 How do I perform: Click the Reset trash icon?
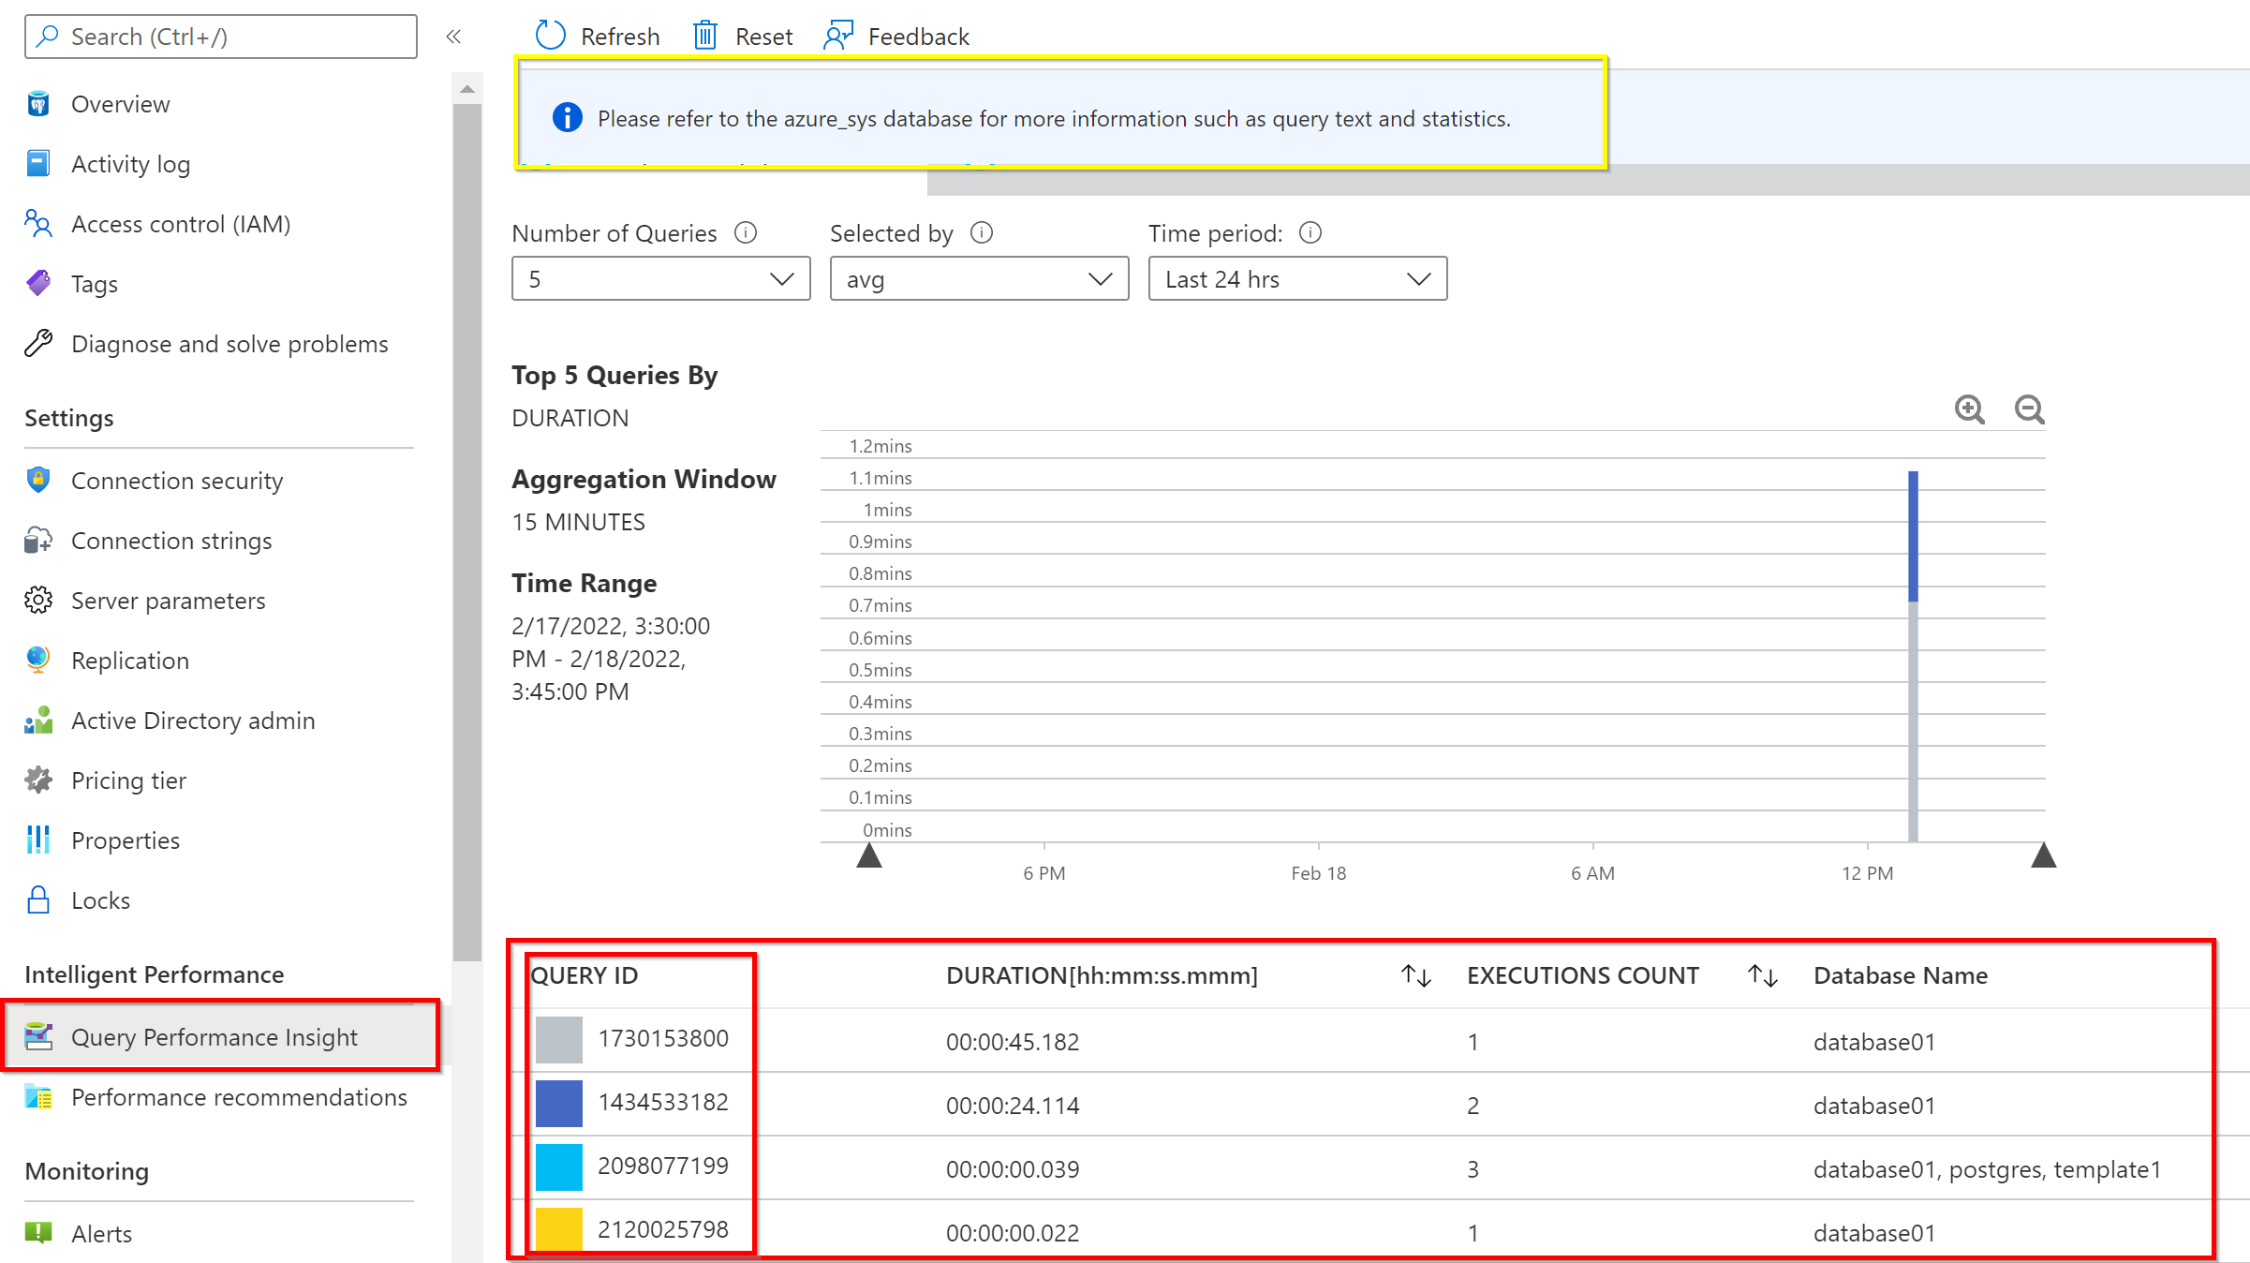(x=704, y=36)
